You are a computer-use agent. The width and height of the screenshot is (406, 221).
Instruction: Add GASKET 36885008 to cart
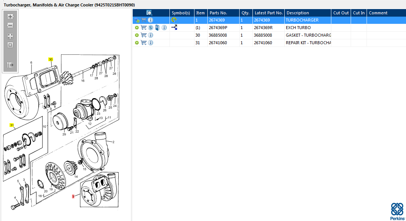point(144,35)
